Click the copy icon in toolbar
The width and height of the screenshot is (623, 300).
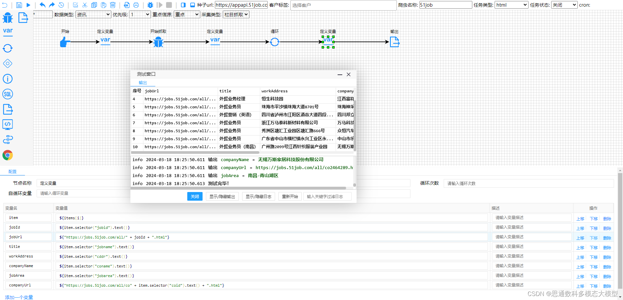pyautogui.click(x=94, y=5)
